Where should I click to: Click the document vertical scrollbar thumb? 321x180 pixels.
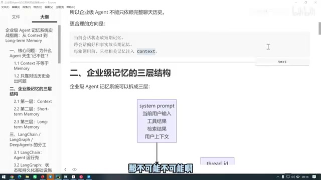click(x=320, y=28)
